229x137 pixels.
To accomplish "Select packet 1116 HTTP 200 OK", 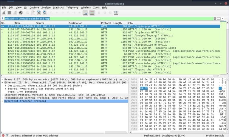I will pyautogui.click(x=110, y=29).
